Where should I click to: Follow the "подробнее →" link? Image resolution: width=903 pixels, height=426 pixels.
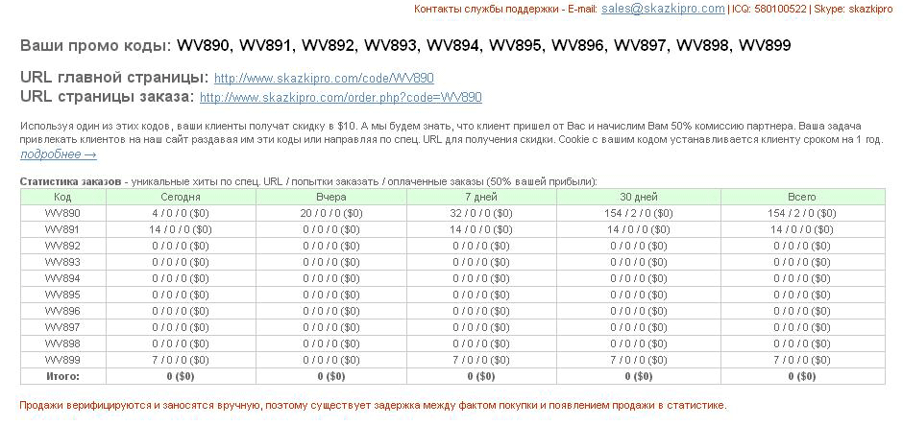58,154
